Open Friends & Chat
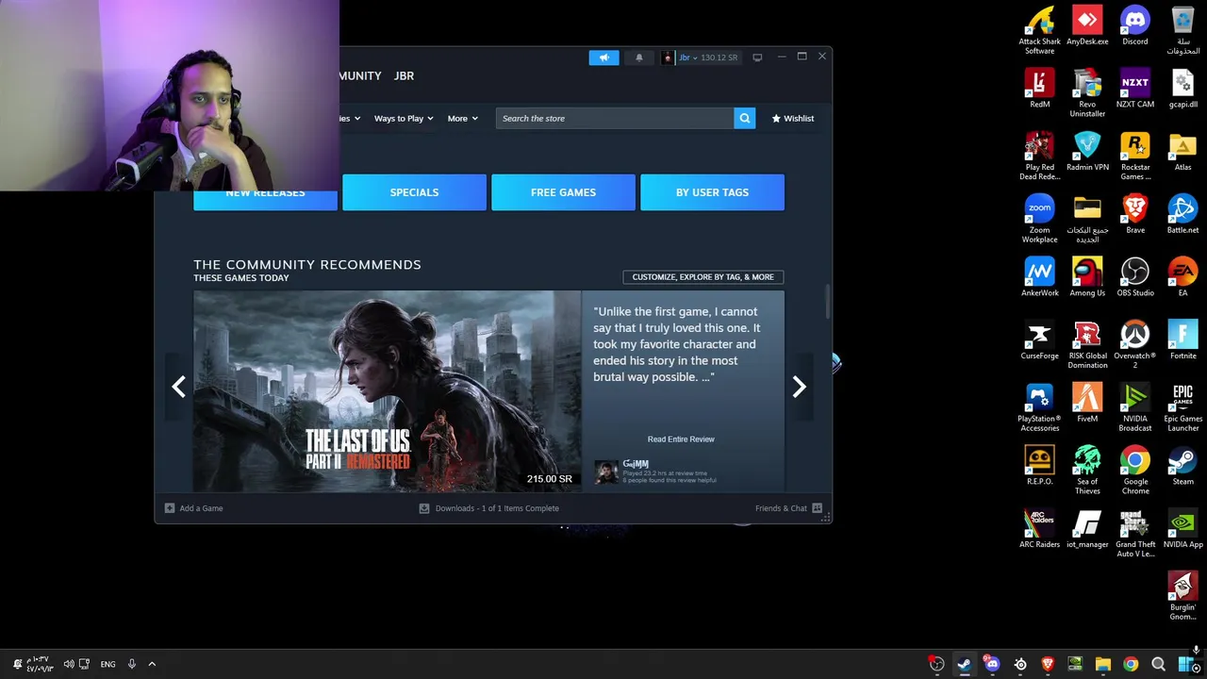The width and height of the screenshot is (1207, 679). coord(788,508)
